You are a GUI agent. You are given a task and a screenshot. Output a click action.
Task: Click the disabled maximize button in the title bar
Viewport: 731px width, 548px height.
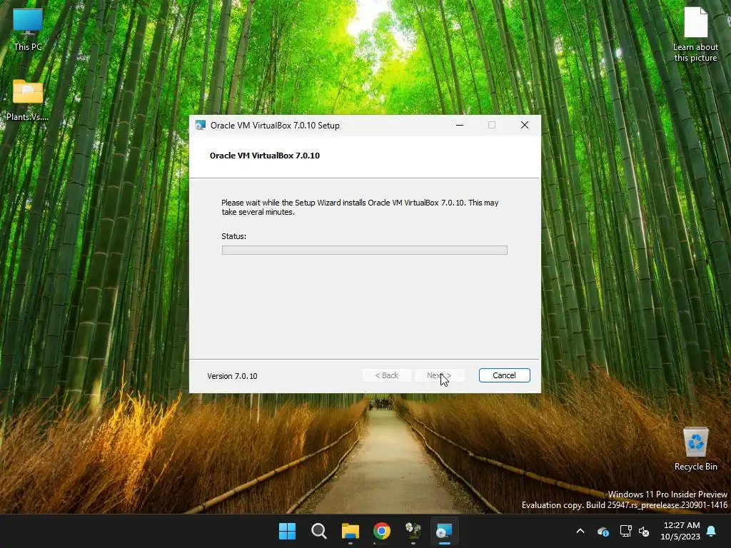point(492,125)
